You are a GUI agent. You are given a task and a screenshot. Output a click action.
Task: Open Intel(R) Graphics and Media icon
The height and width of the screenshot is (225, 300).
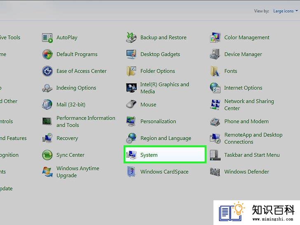(131, 88)
